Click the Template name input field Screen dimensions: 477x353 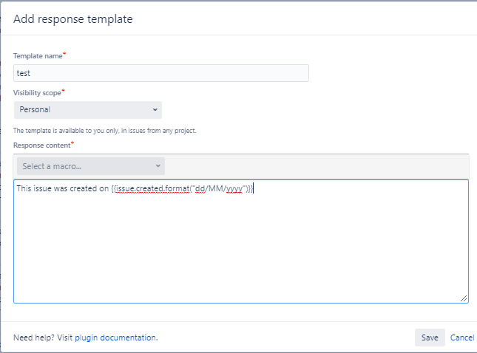coord(160,73)
